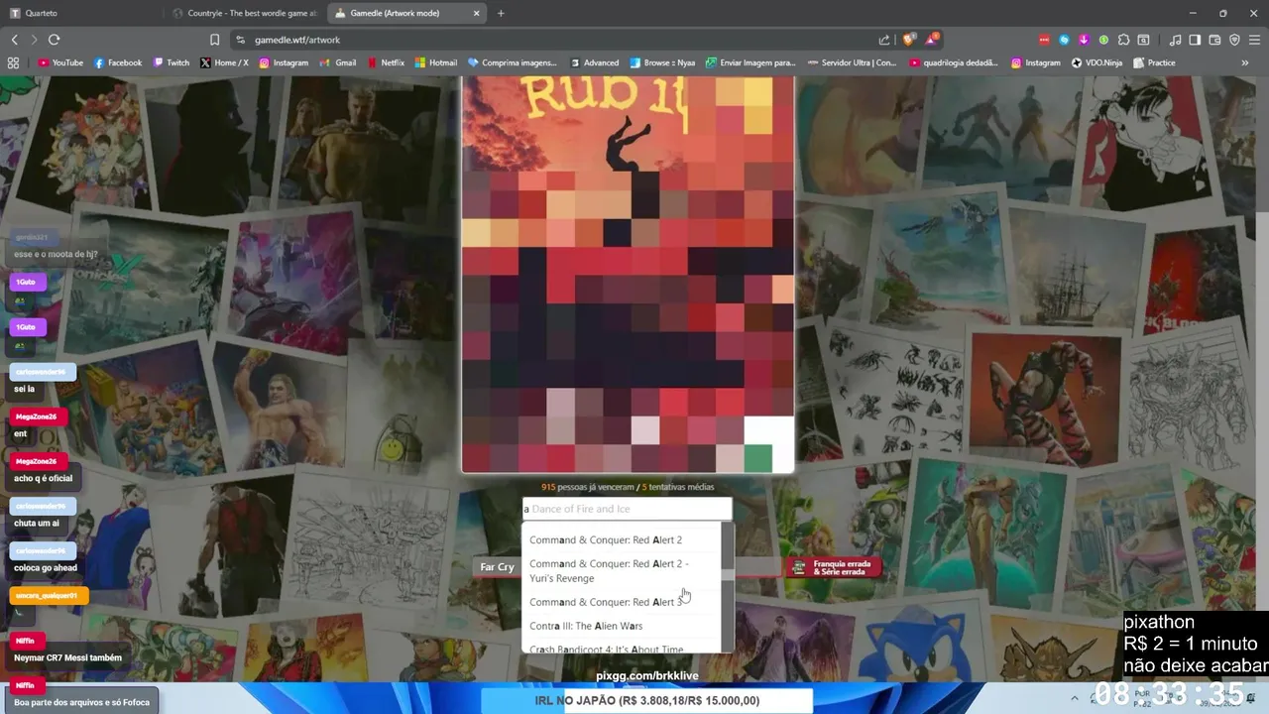Open the Brave Wallet icon
Screen dimensions: 1269x714
1214,40
